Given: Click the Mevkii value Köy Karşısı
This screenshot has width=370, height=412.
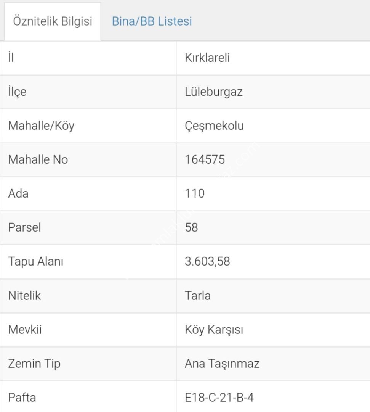Looking at the screenshot, I should coord(214,329).
